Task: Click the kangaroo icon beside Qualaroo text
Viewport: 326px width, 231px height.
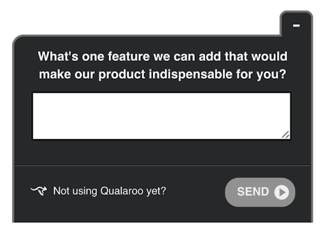Action: pos(39,190)
